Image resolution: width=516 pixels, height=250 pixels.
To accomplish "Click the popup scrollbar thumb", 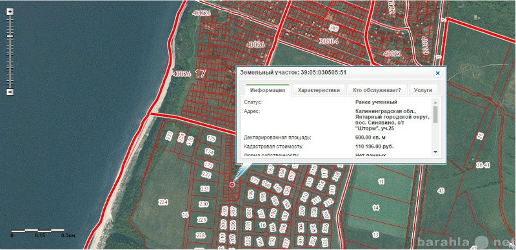I will [x=435, y=114].
